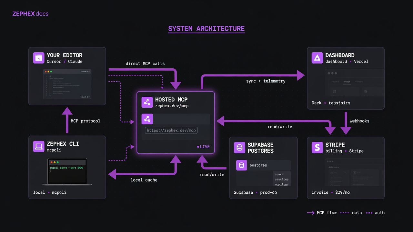Open the API Keys tab in dashboard preview

click(x=358, y=82)
